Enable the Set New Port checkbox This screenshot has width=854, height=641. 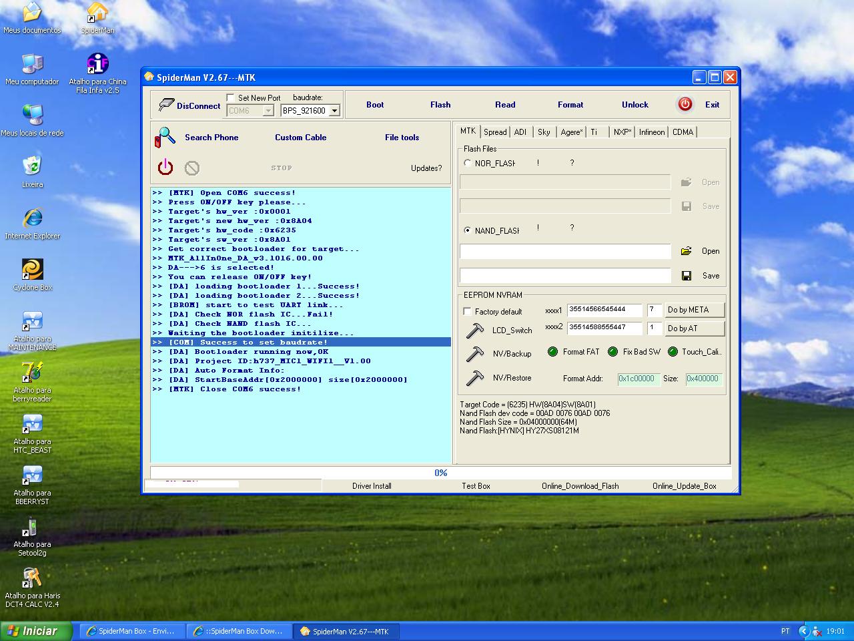(x=231, y=97)
